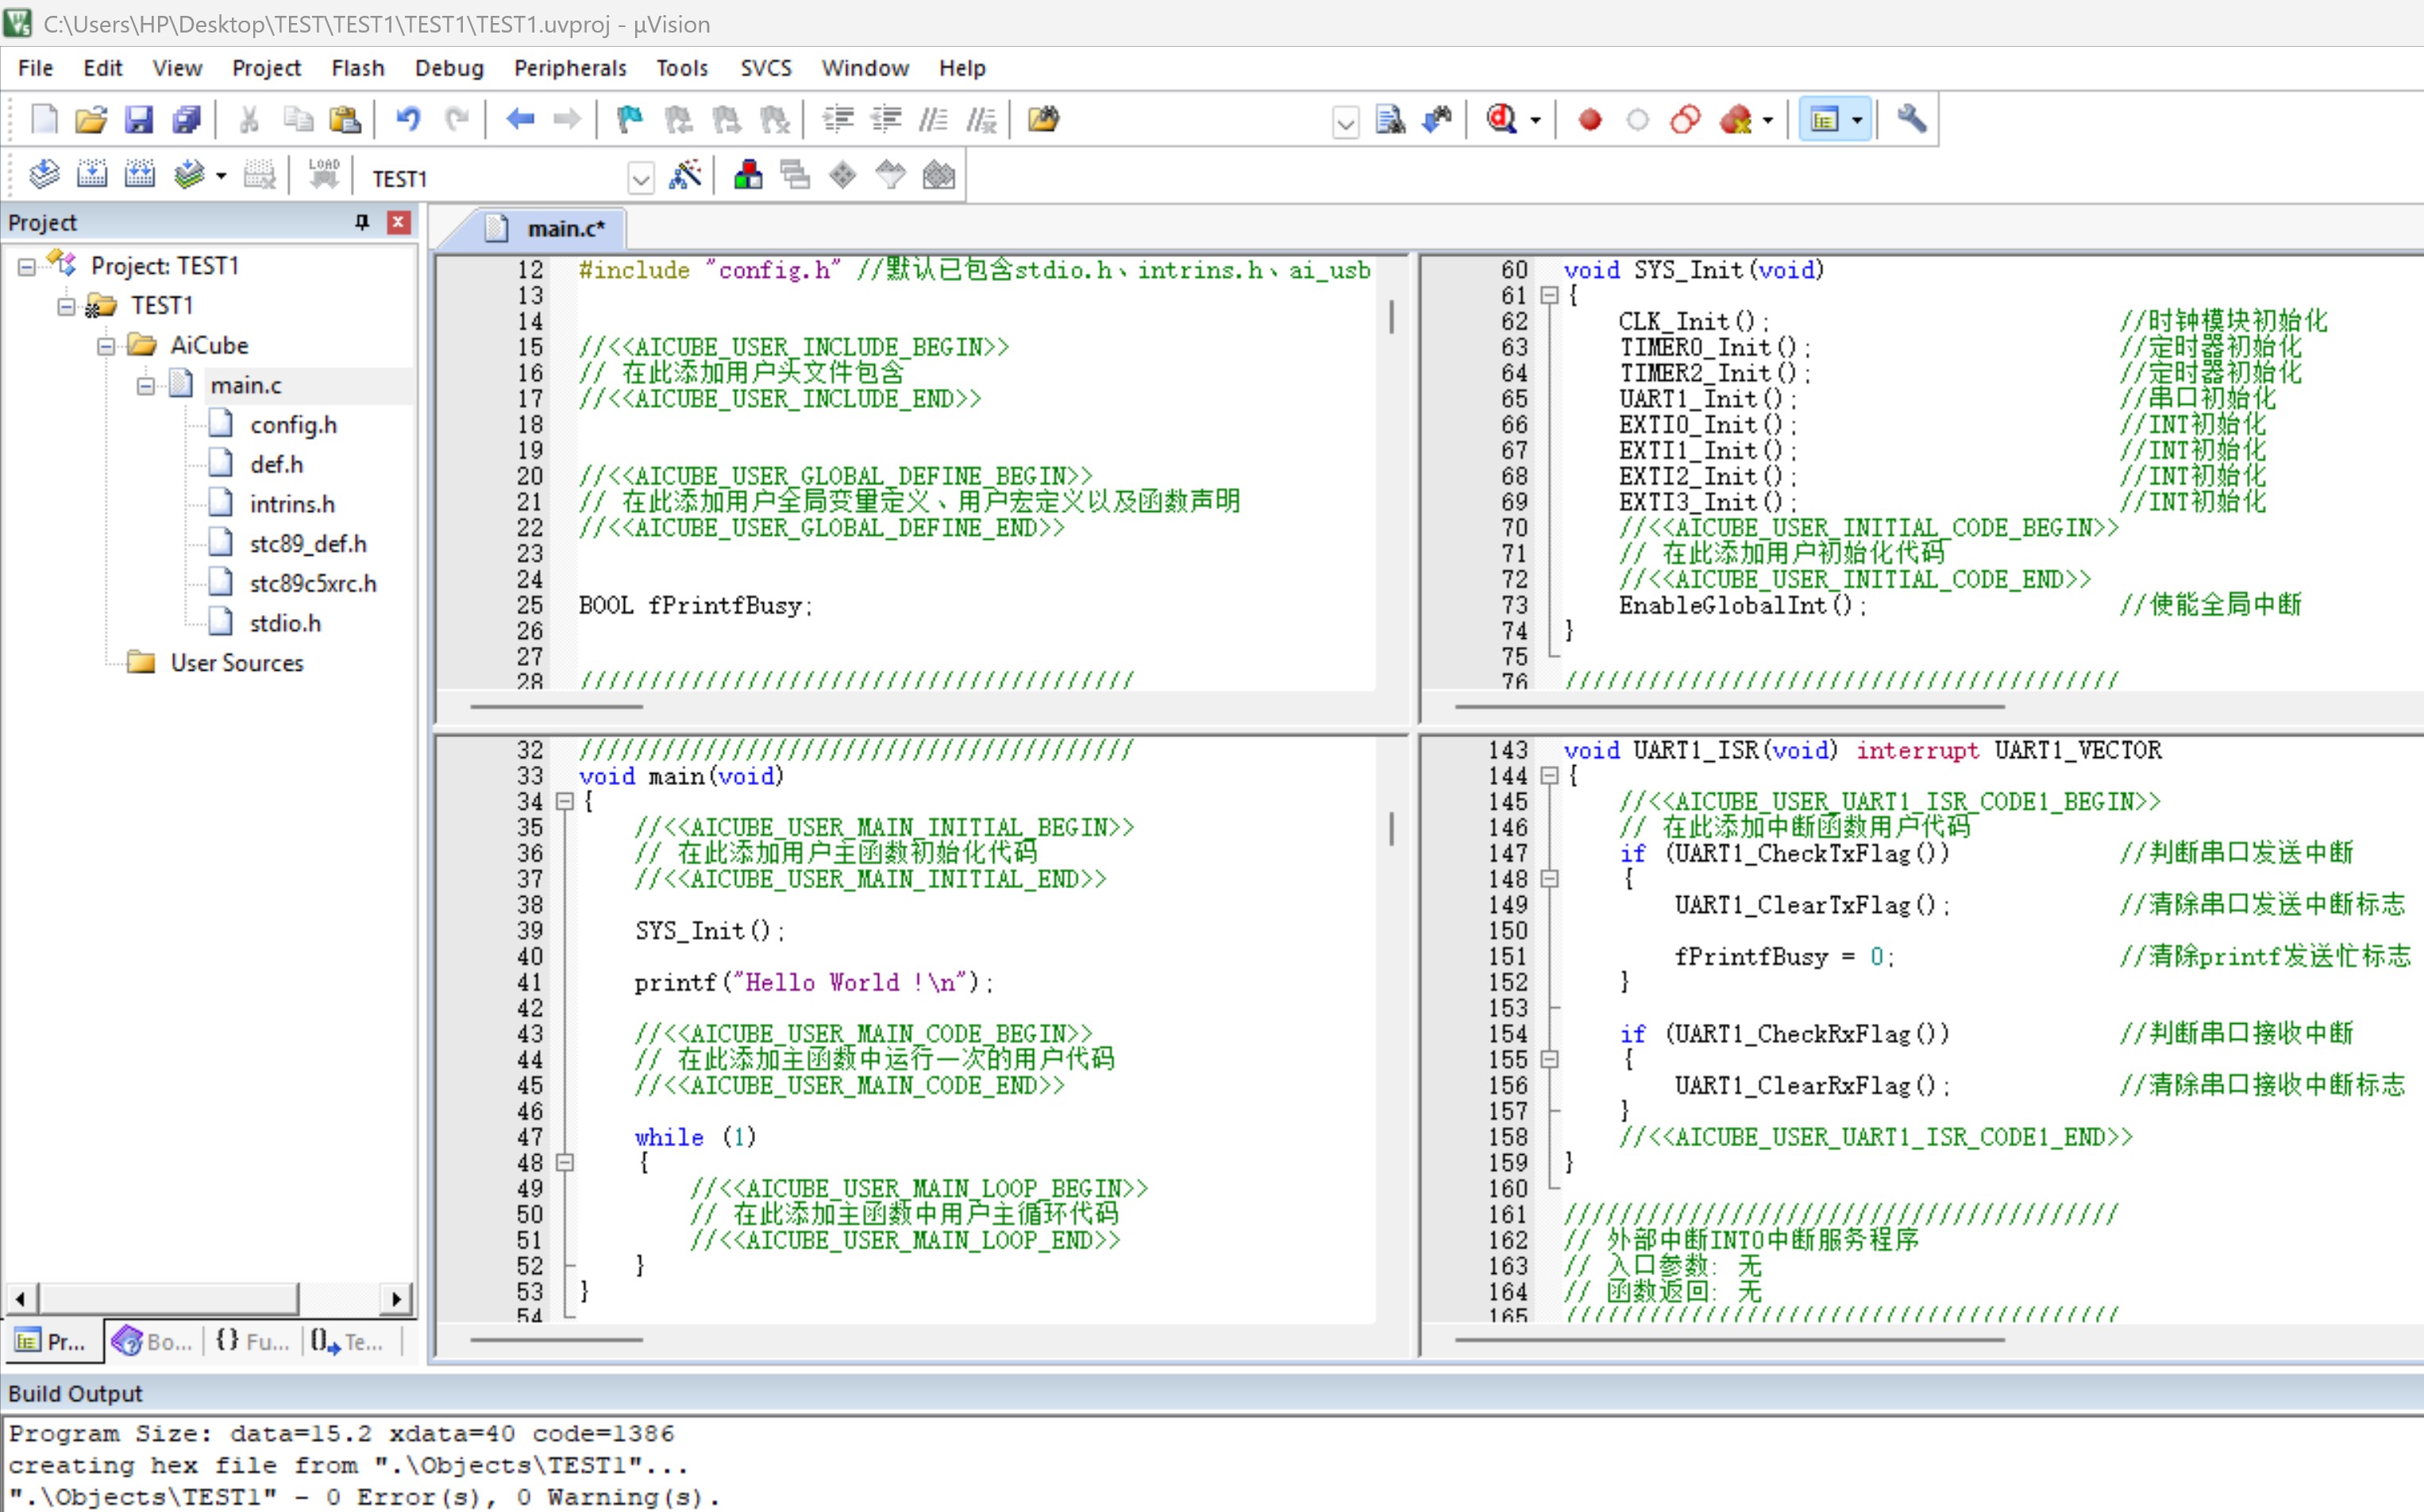Collapse the Project: TEST1 tree node
This screenshot has height=1512, width=2424.
click(27, 267)
